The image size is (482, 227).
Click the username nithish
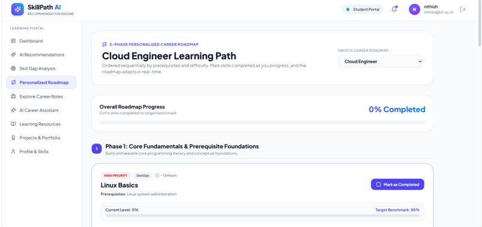pos(431,7)
